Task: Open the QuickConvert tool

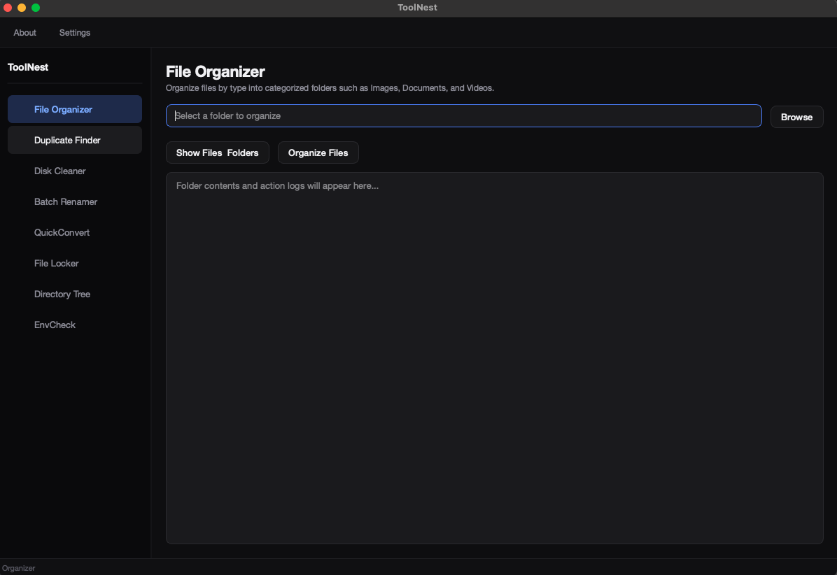Action: [x=75, y=232]
